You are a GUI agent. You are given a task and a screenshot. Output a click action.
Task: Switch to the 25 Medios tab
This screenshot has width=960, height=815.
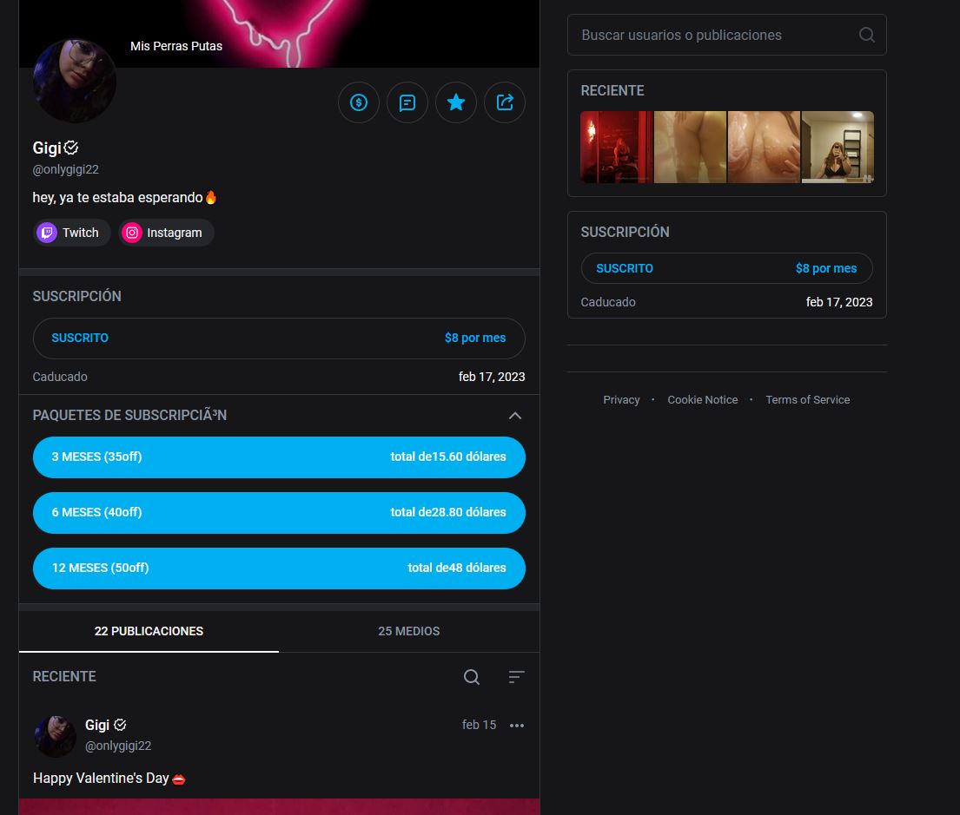(408, 631)
